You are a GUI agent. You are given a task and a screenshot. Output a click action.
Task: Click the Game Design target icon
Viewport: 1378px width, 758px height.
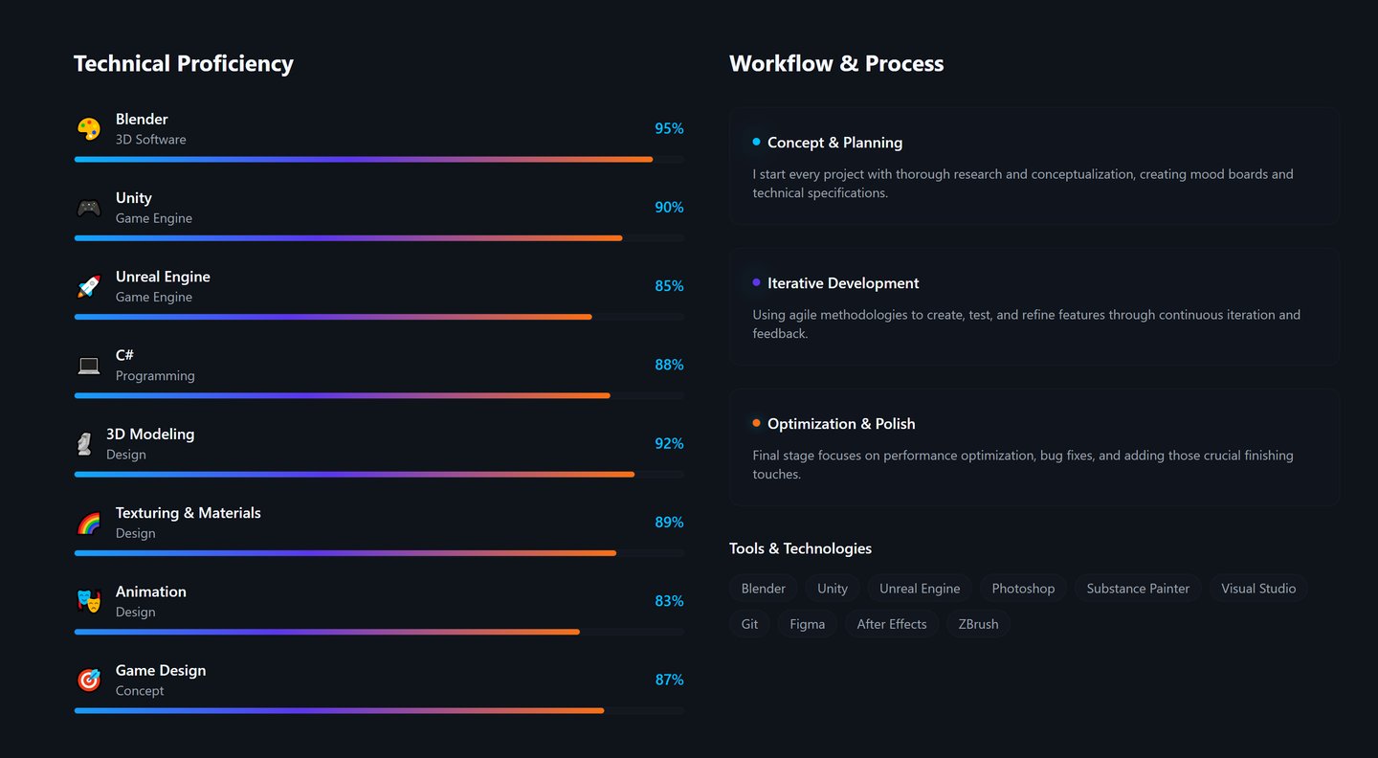click(89, 680)
